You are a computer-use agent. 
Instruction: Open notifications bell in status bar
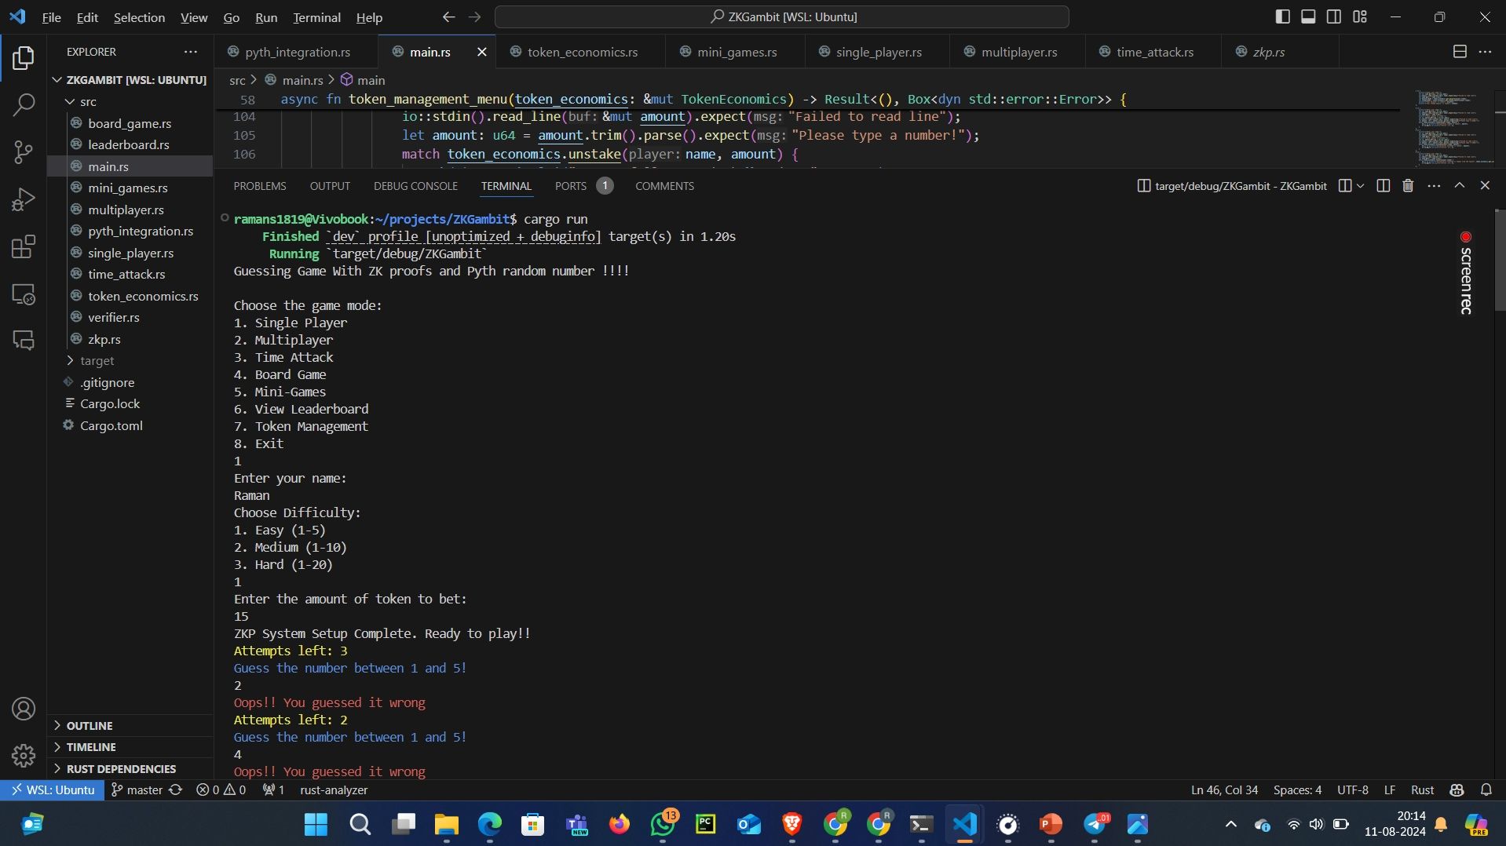pos(1486,790)
